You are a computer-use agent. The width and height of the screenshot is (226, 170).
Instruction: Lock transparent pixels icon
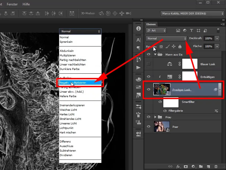[x=161, y=46]
